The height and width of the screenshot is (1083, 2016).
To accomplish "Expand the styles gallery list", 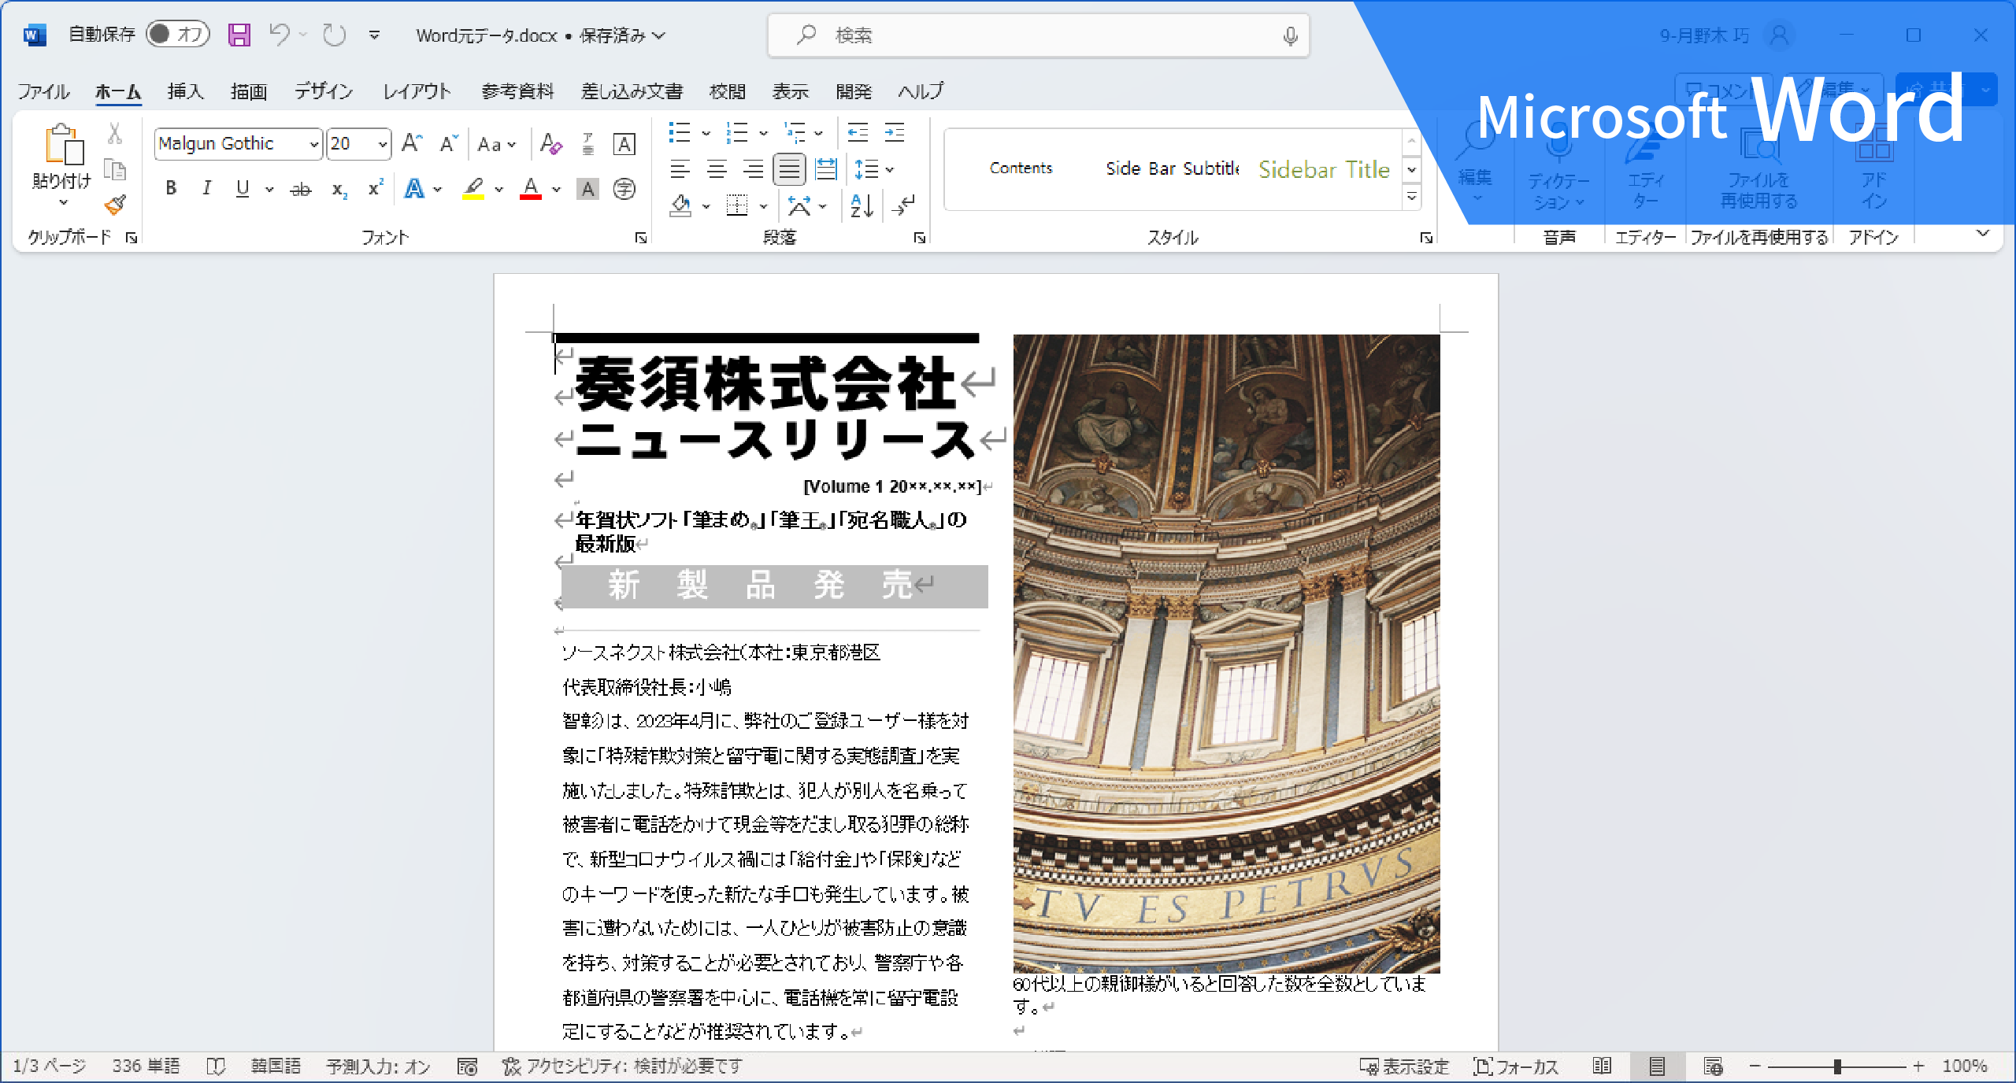I will [1411, 197].
